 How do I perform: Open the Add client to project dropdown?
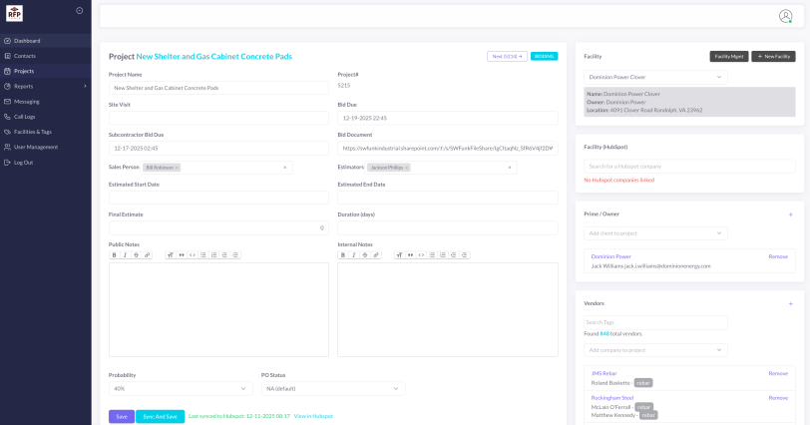coord(655,233)
